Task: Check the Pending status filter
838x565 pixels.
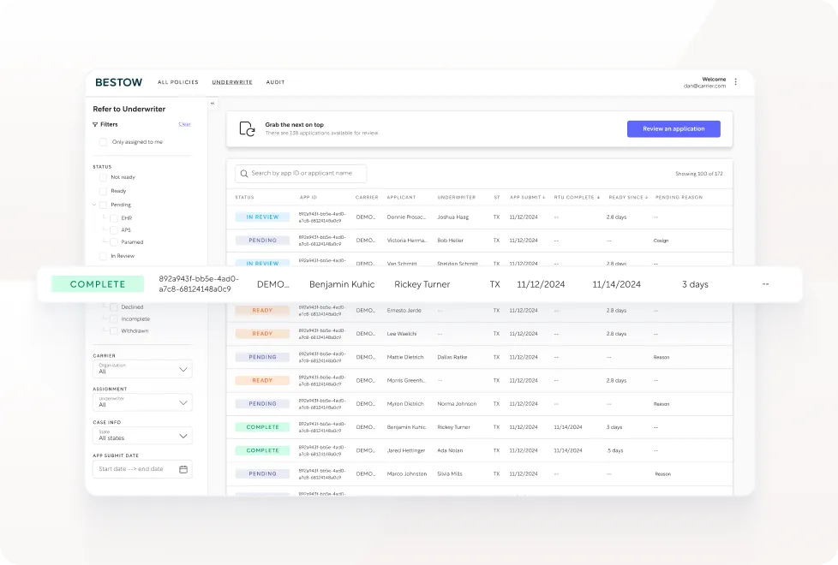Action: (x=103, y=205)
